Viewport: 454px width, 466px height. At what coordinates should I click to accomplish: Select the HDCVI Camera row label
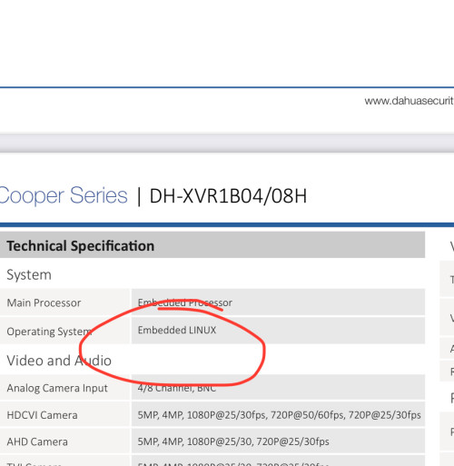pos(42,415)
